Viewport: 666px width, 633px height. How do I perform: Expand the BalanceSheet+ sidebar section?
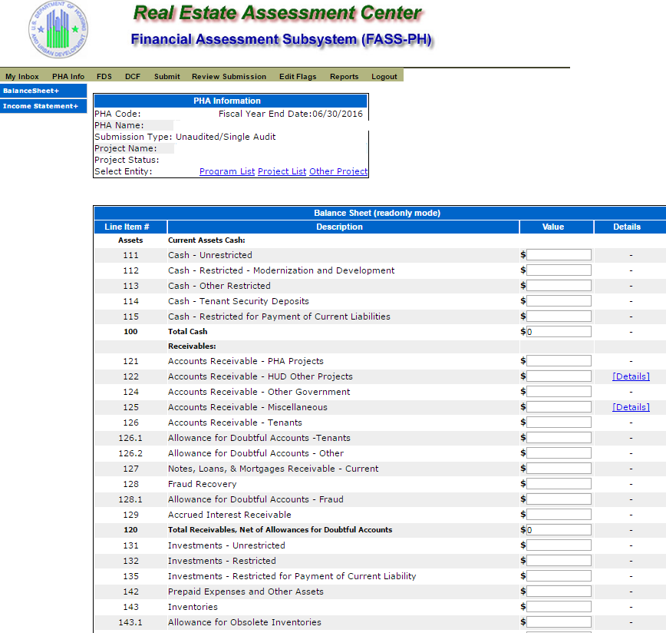(31, 91)
